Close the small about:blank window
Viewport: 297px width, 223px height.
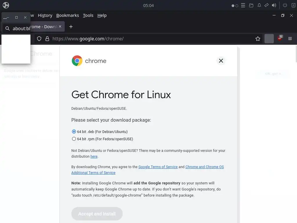coord(25,17)
